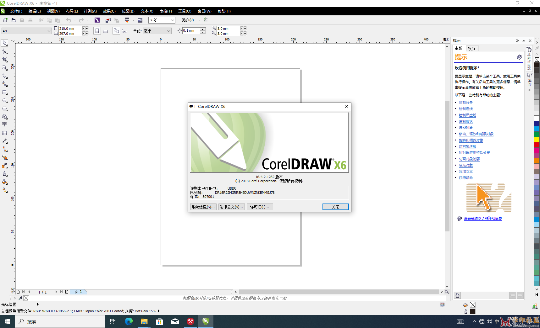Select the Connector tool
This screenshot has width=540, height=328.
click(4, 149)
